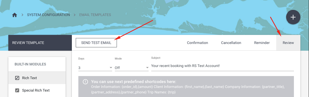Click the EMAIL TEMPLATES breadcrumb
The height and width of the screenshot is (97, 309).
click(95, 15)
